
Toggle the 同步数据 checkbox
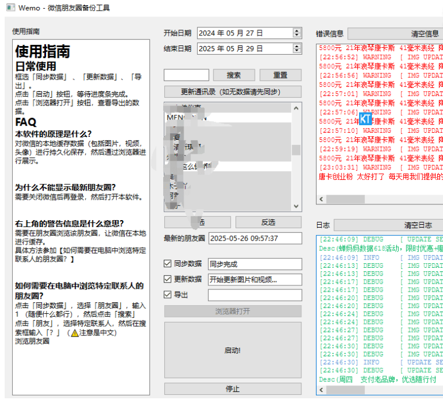167,264
